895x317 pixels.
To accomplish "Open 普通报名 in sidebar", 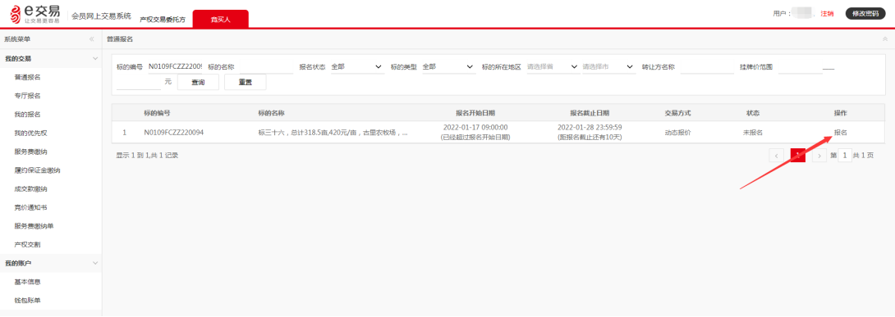I will pos(27,77).
